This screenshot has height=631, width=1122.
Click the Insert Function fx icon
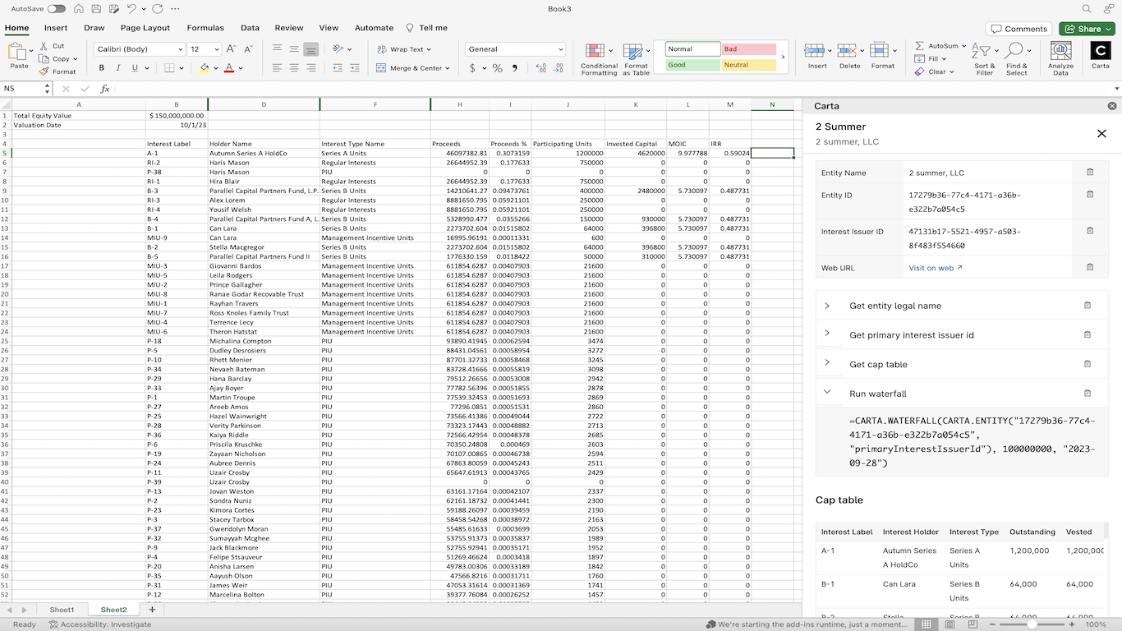(104, 89)
